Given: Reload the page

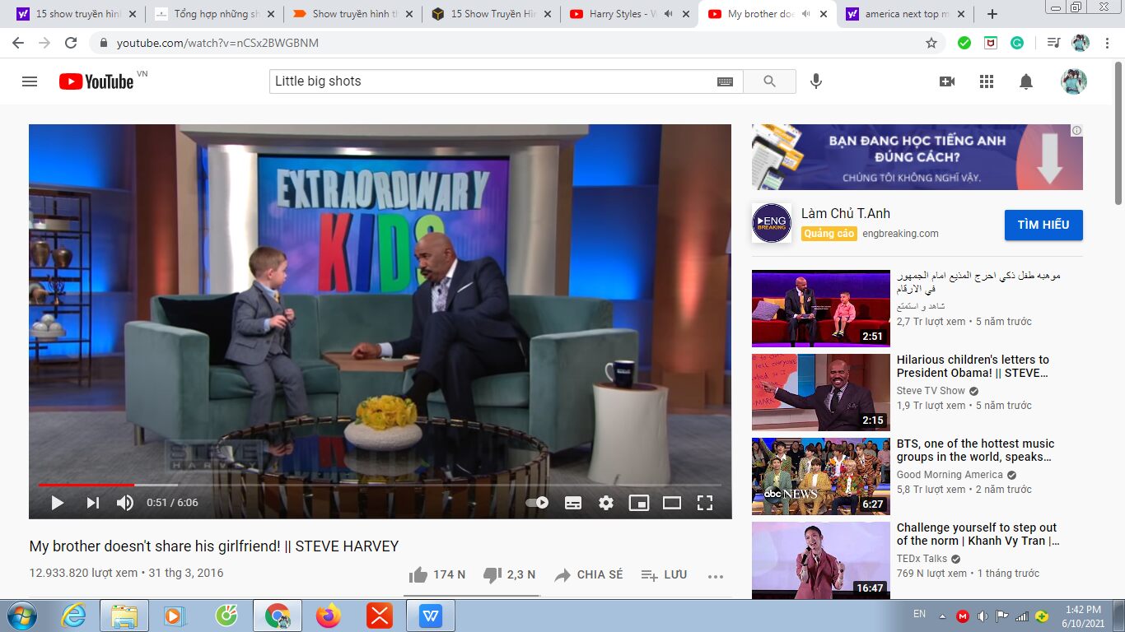Looking at the screenshot, I should (x=72, y=43).
